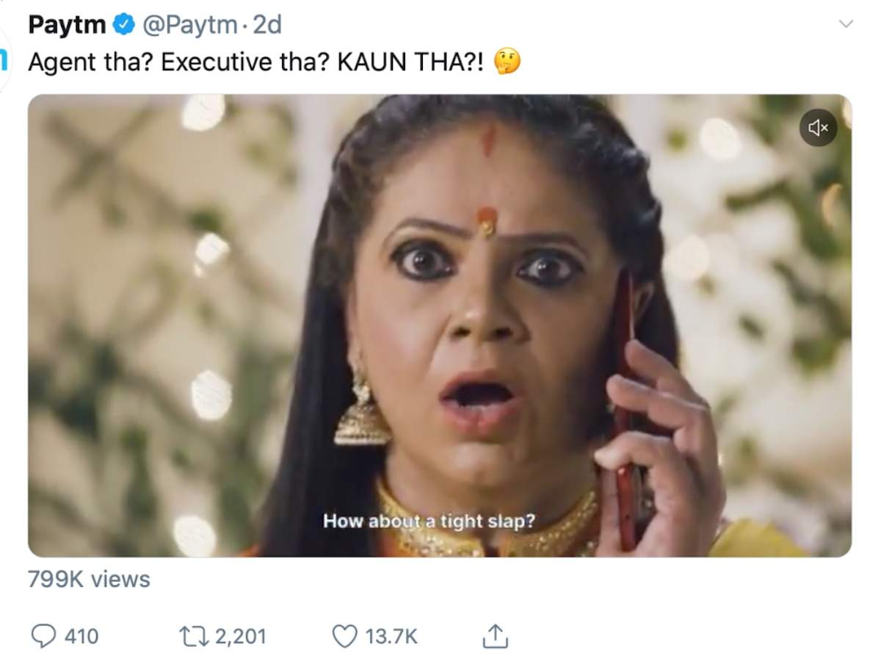
Task: Unmute the video using the speaker icon
Action: tap(818, 128)
